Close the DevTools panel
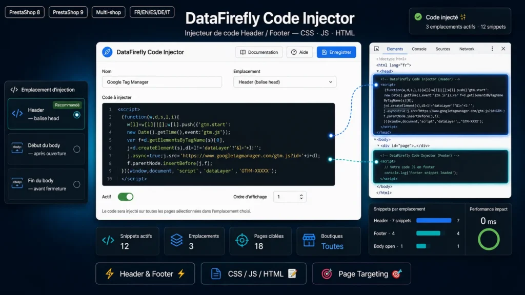Screen dimensions: 525x295 pos(503,49)
